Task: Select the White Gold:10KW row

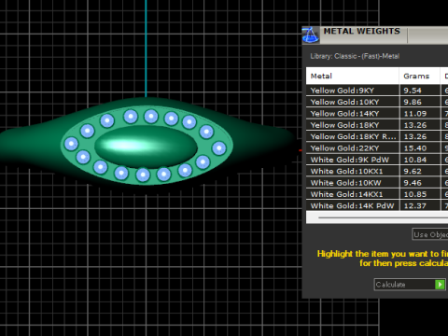Action: 377,182
